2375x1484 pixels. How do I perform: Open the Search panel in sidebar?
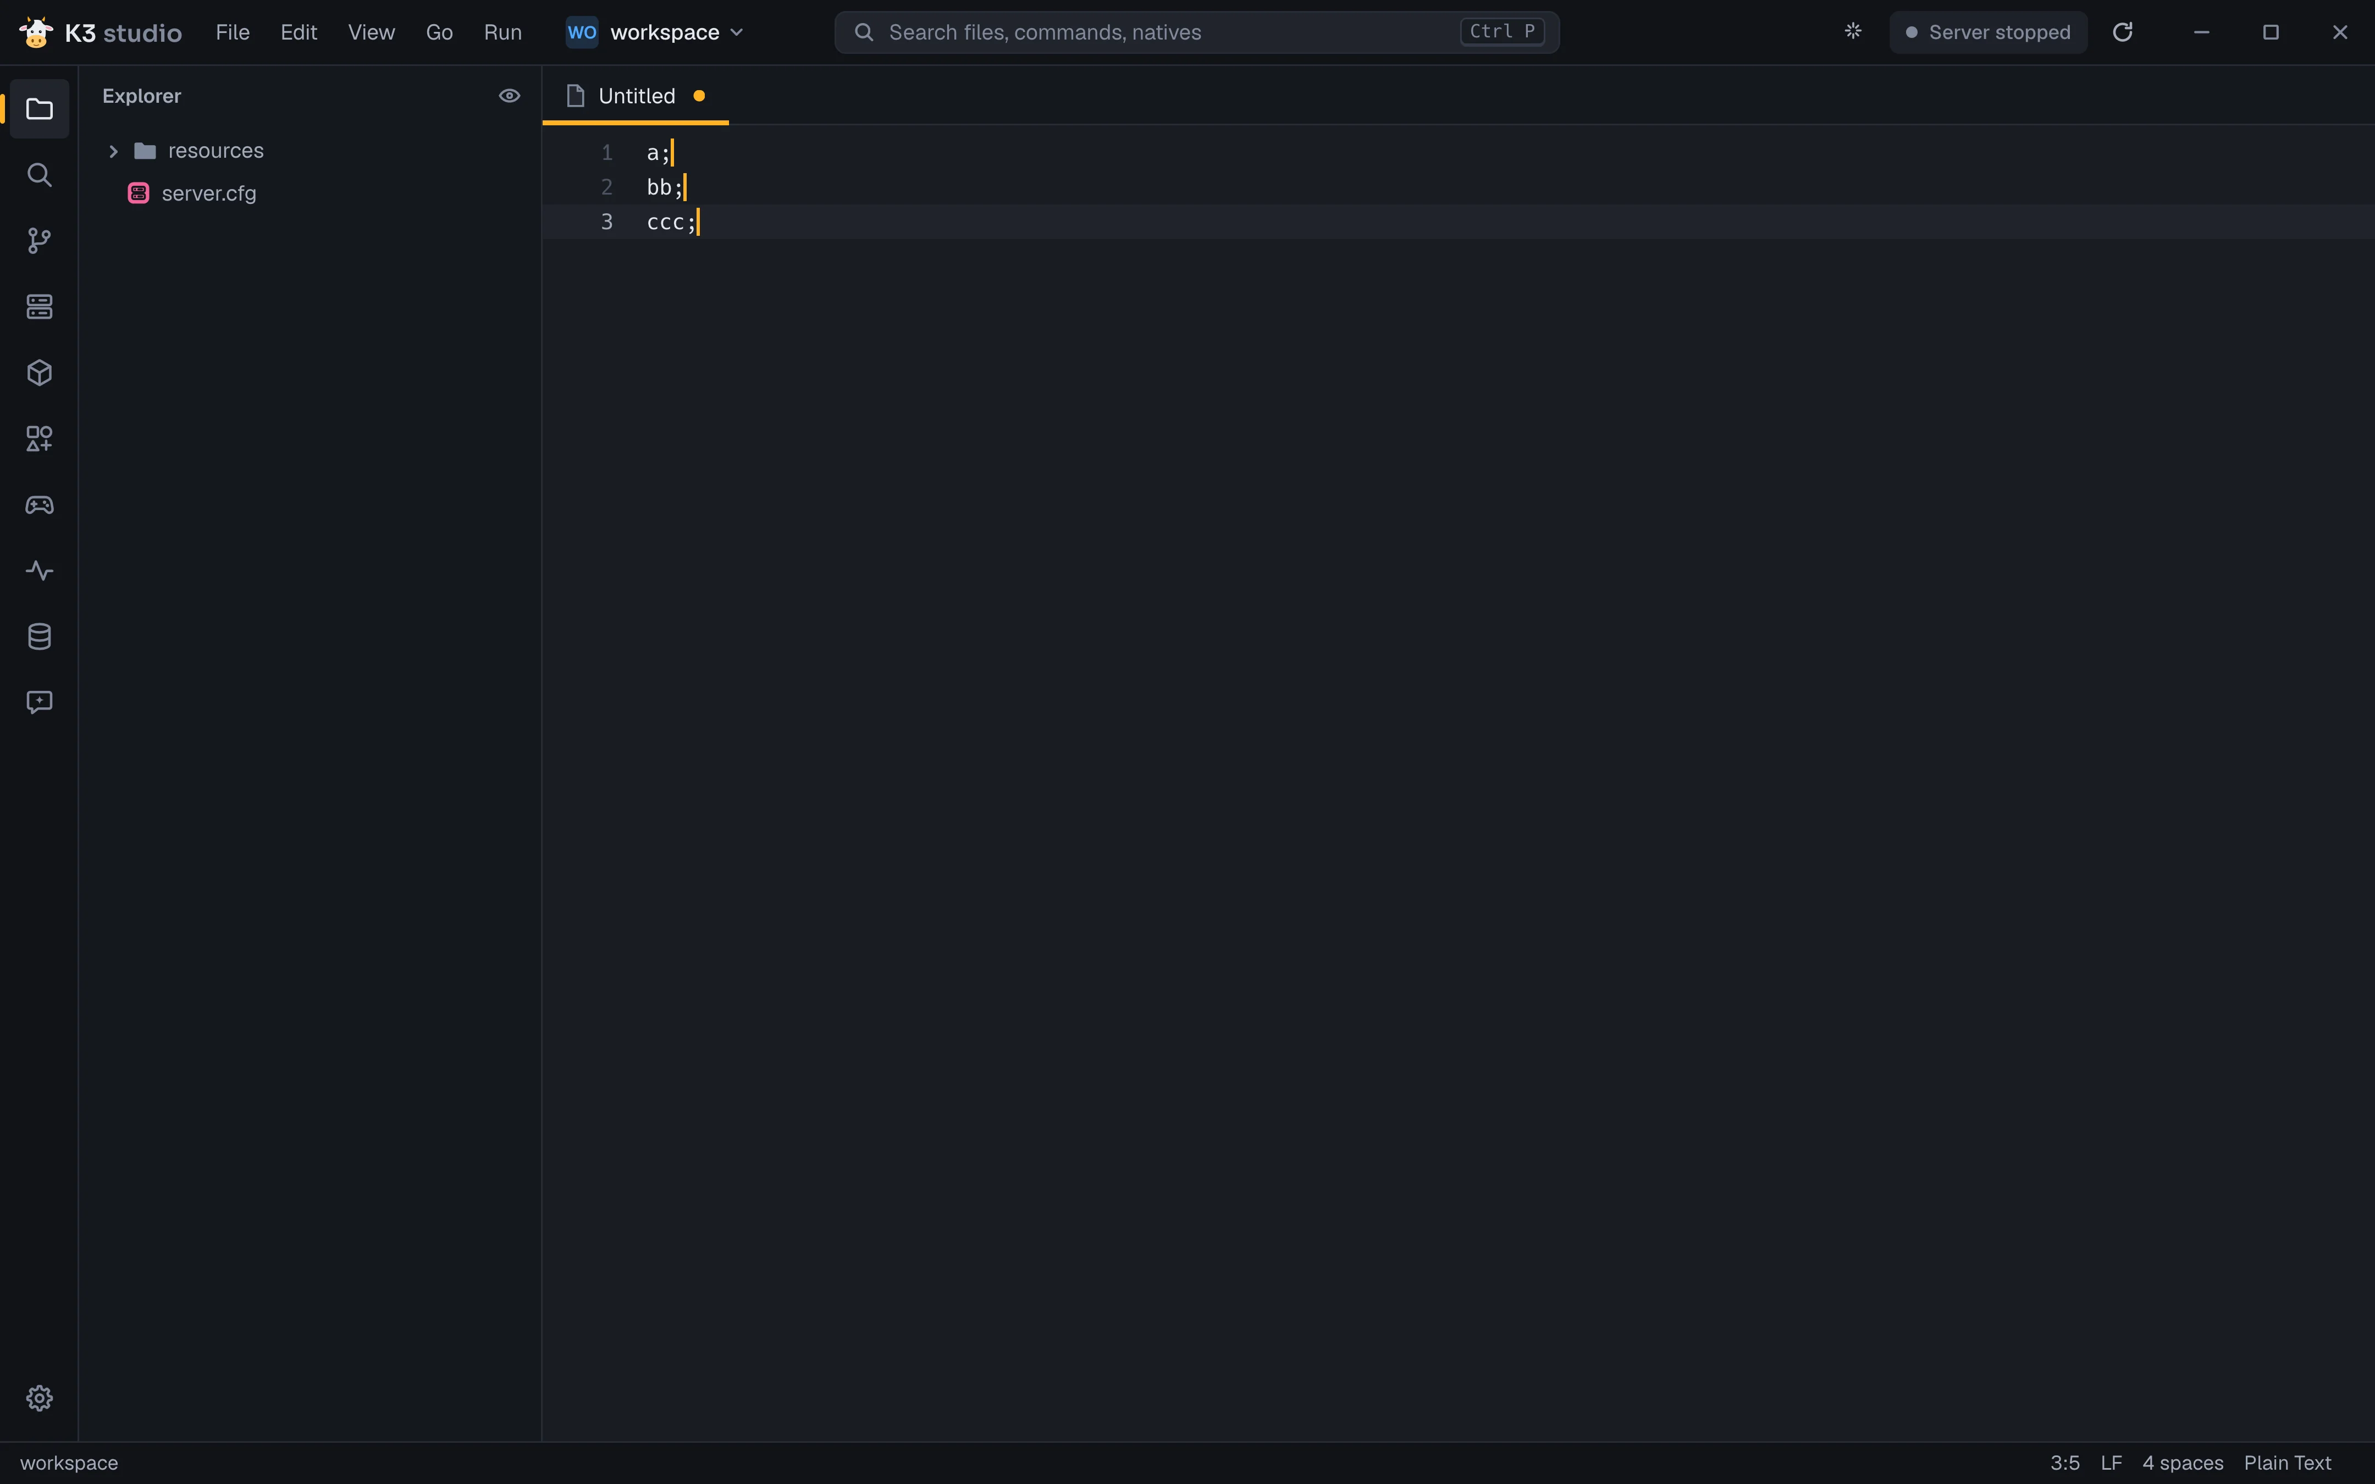[39, 175]
